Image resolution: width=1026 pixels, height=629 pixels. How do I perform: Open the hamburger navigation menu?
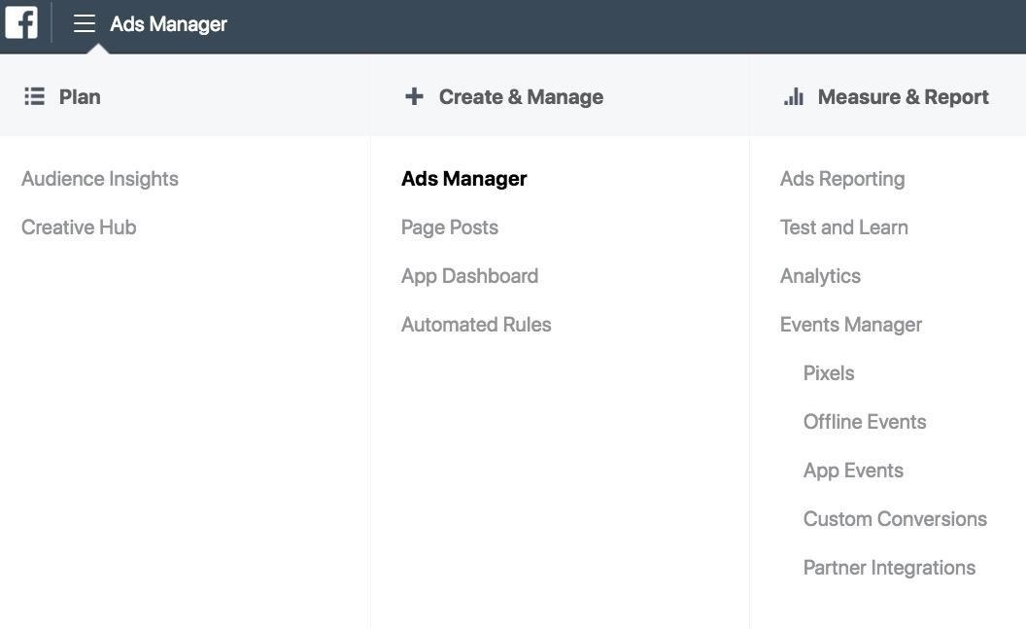[85, 24]
